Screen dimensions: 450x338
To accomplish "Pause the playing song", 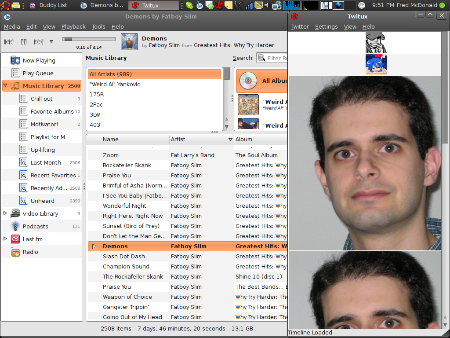I will pos(24,42).
